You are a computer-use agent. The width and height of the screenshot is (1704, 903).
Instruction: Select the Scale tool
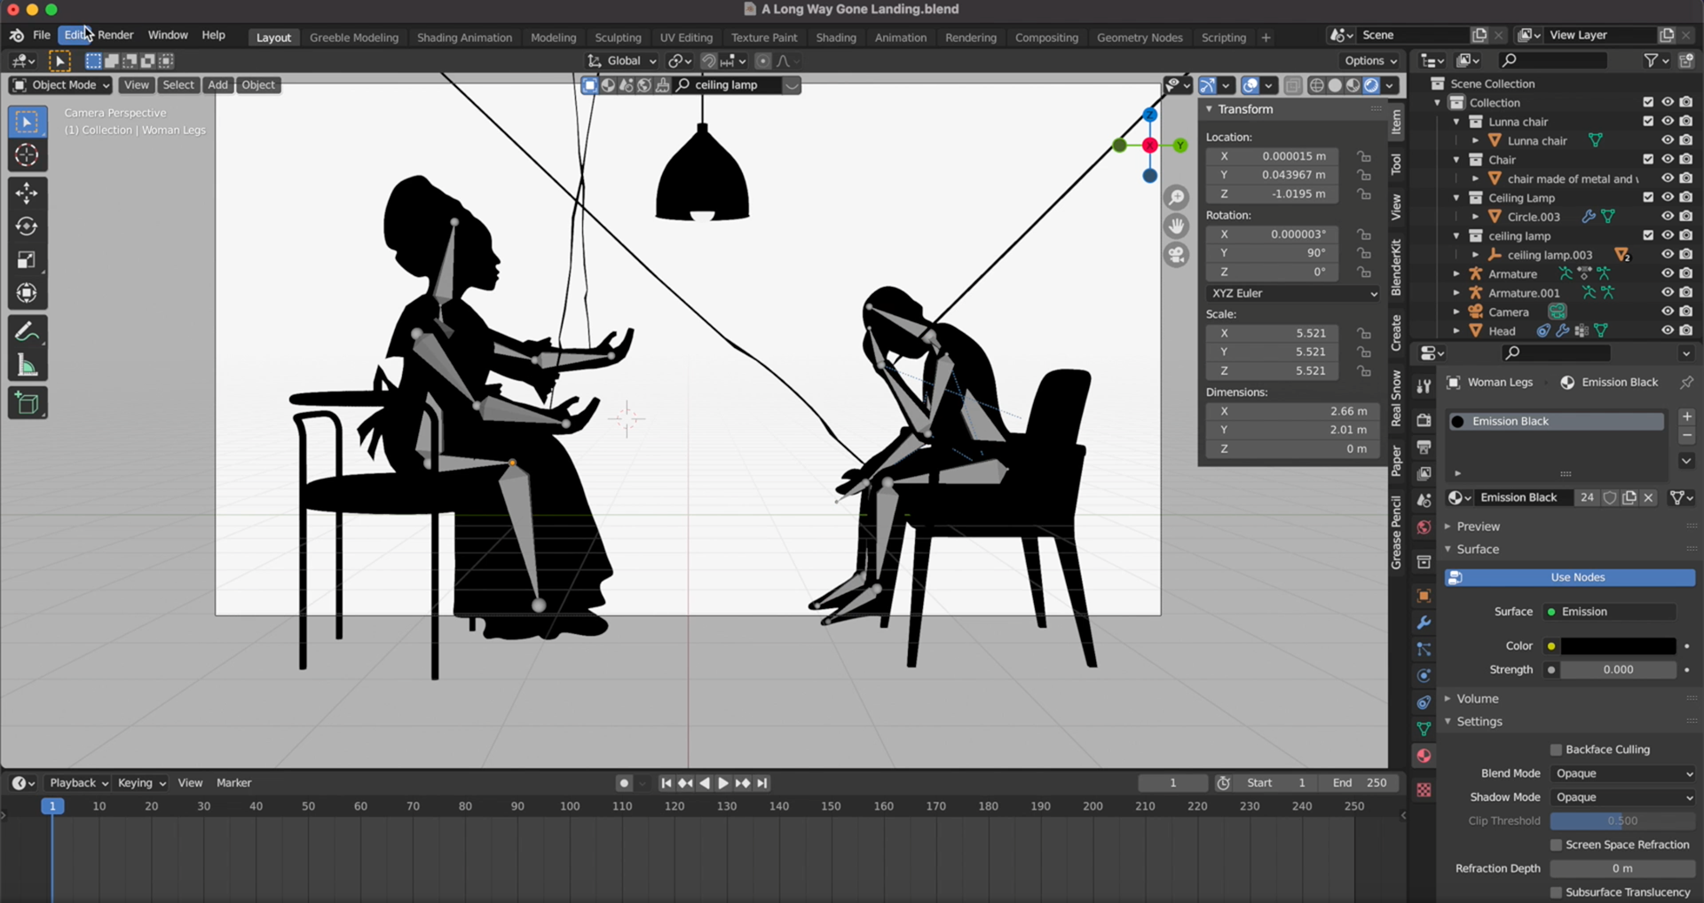[x=27, y=260]
